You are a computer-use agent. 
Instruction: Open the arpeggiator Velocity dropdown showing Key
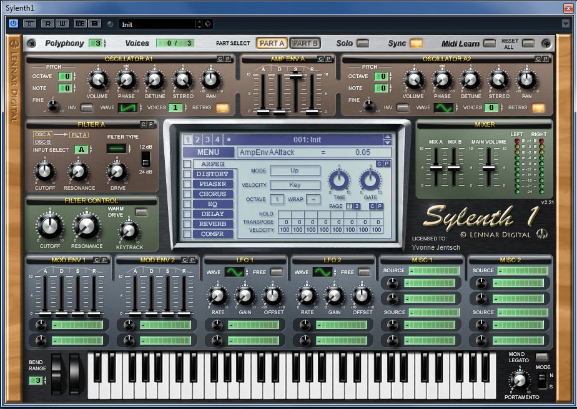(295, 185)
